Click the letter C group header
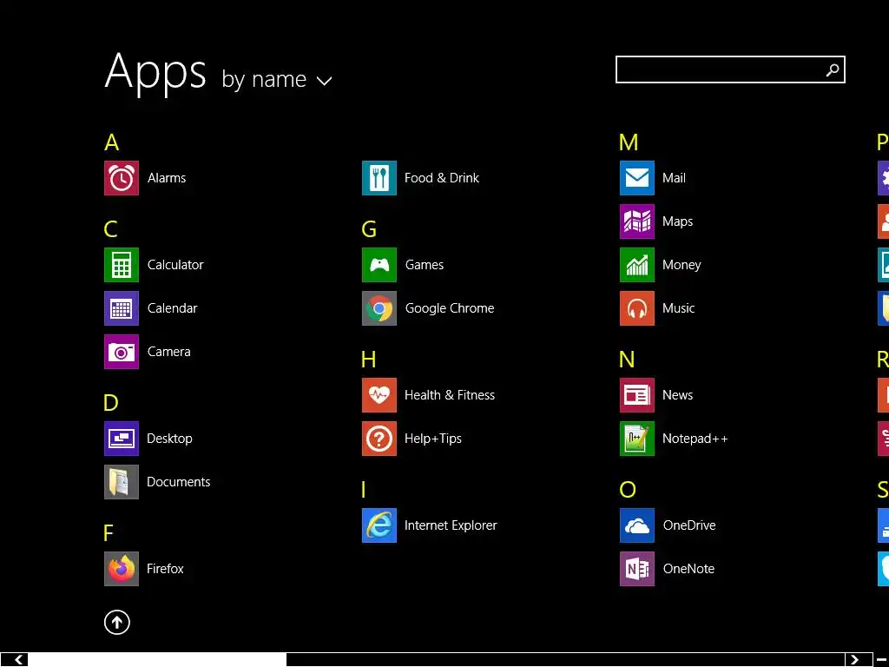Image resolution: width=889 pixels, height=667 pixels. coord(111,229)
